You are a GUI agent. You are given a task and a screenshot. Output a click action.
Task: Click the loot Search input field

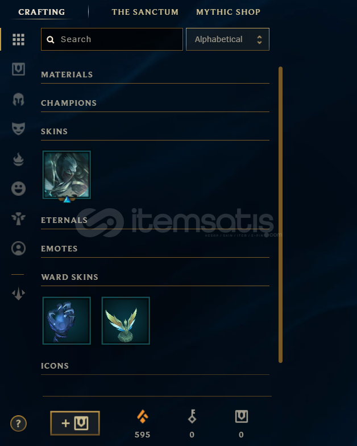112,39
